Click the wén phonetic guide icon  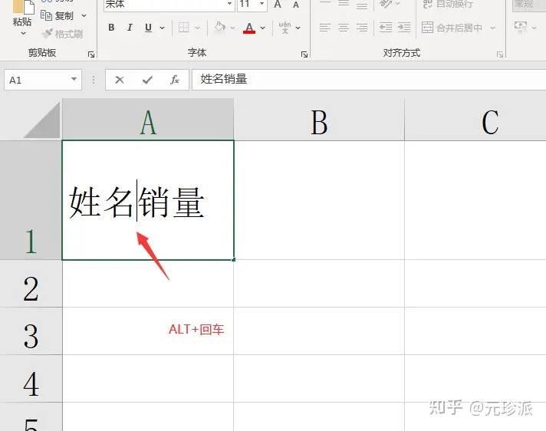pyautogui.click(x=285, y=27)
